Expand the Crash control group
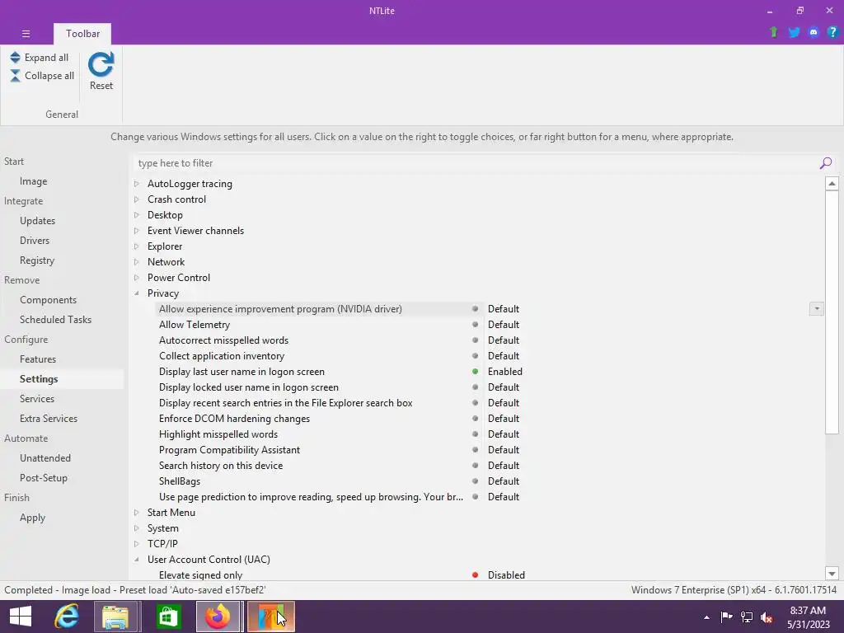Screen dimensions: 844x633 tap(137, 199)
